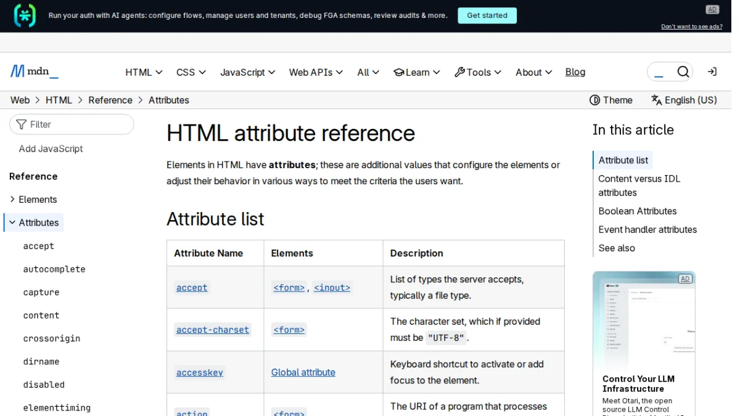Jump to "Boolean Attributes" section
Screen dimensions: 740x416
[638, 211]
